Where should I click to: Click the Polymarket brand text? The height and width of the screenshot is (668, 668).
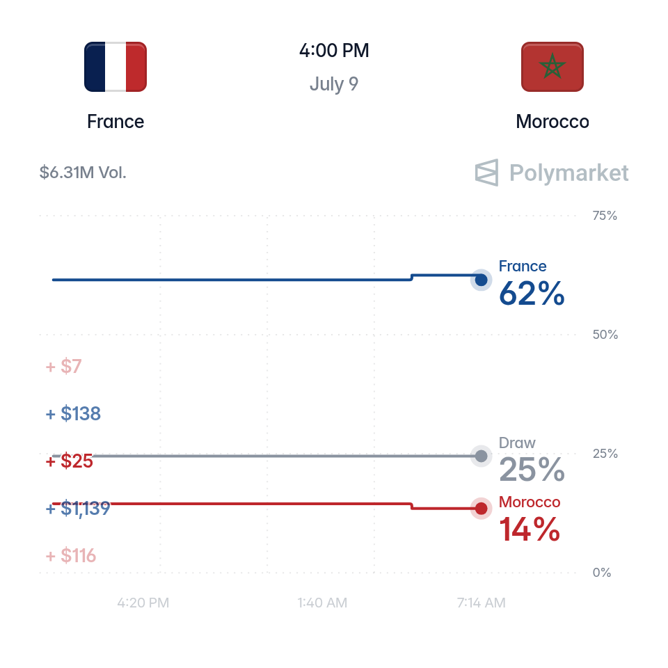pyautogui.click(x=568, y=173)
